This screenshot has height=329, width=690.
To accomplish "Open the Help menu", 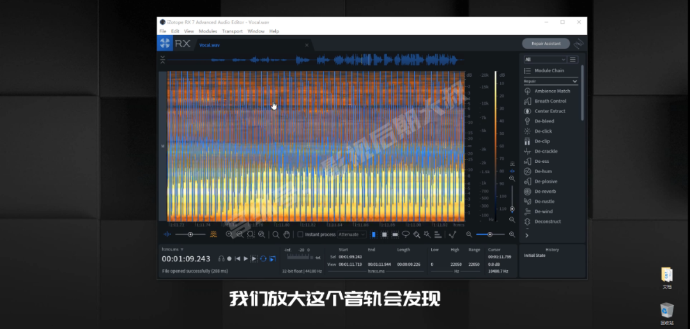I will pos(274,31).
